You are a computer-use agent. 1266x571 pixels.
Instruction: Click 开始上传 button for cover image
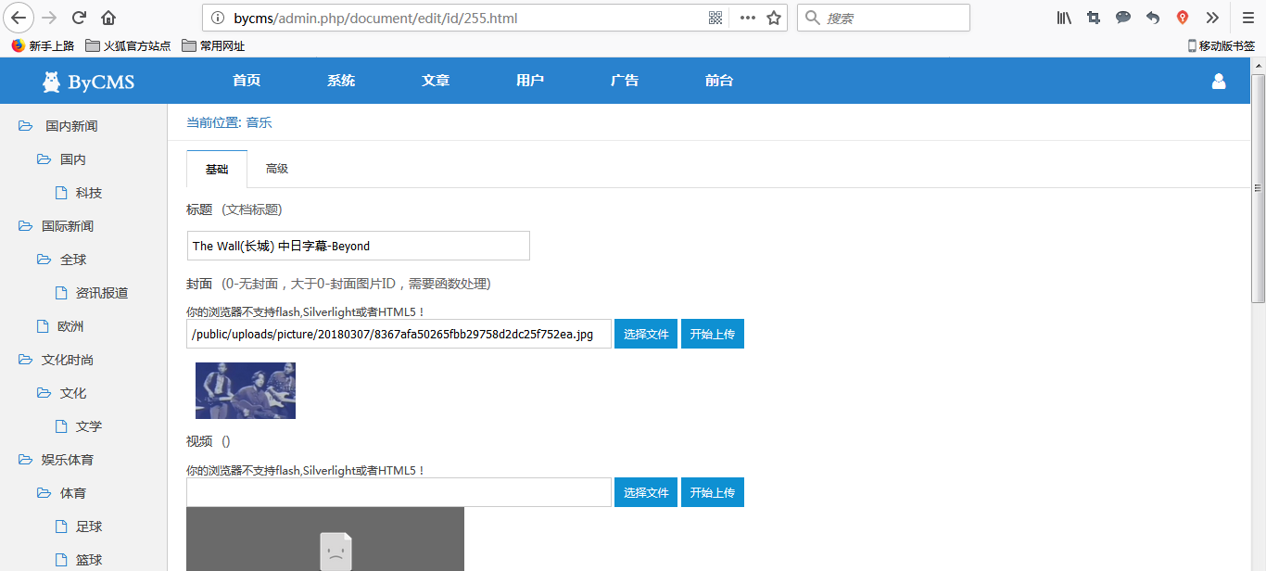713,334
